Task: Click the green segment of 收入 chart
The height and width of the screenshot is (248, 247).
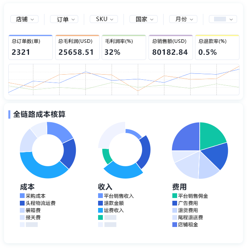Action: 106,157
